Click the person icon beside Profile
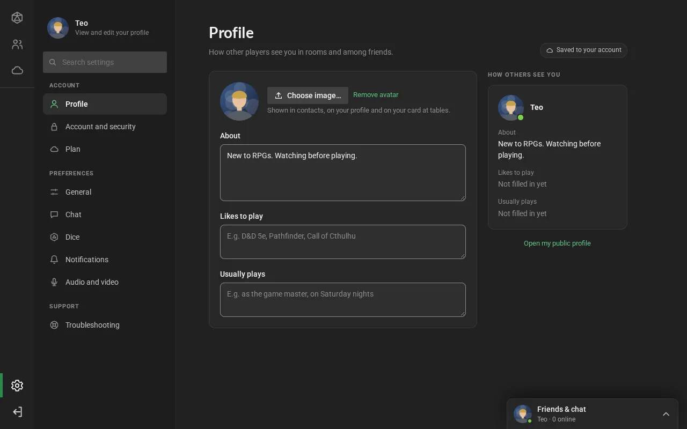Screen dimensions: 687x429 pos(54,104)
